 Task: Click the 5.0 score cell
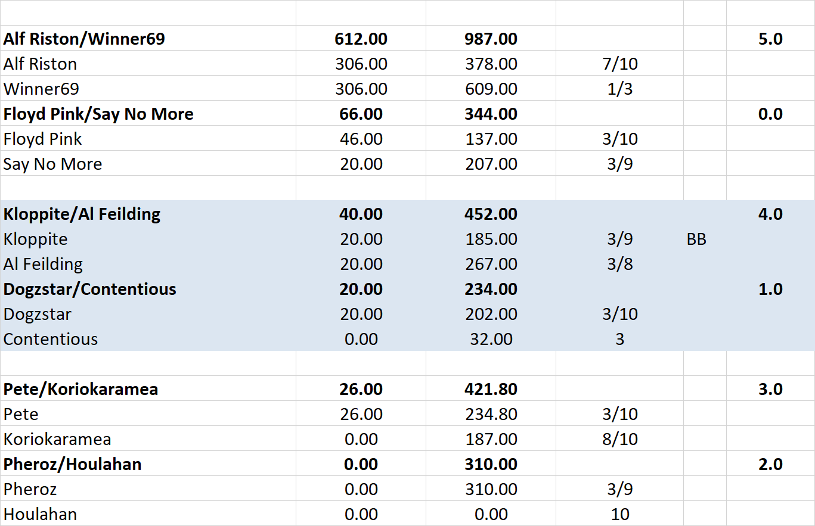point(770,39)
